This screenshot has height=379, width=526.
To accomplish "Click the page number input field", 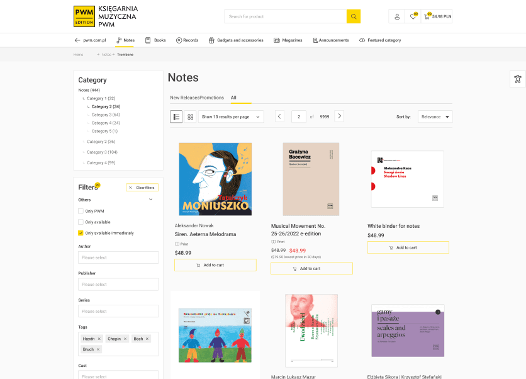I will 299,117.
